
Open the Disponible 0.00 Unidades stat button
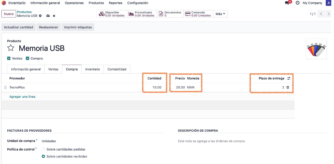112,14
